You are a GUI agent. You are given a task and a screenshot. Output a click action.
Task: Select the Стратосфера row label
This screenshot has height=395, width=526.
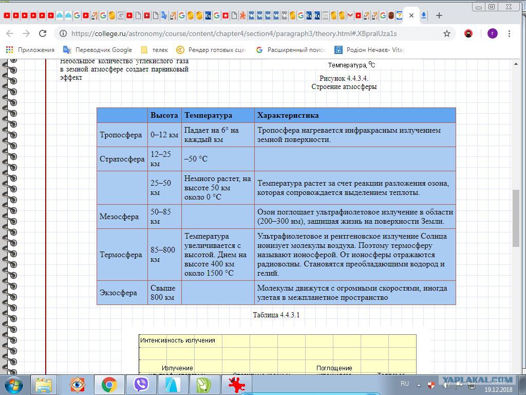click(x=122, y=159)
